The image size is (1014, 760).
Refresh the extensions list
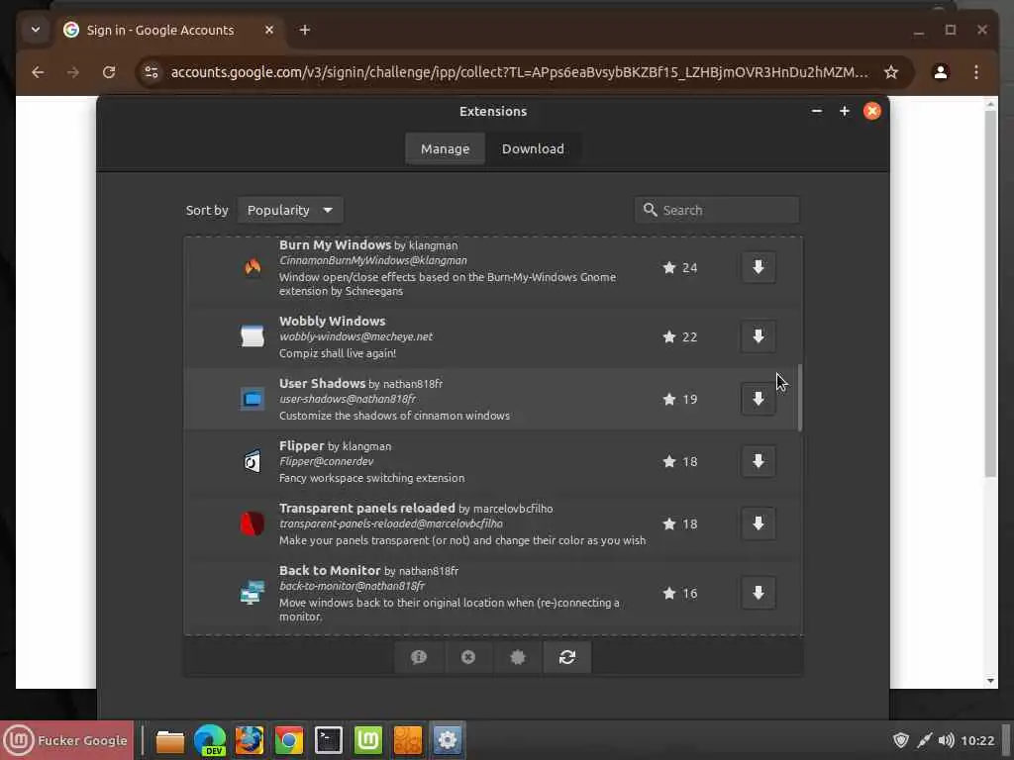tap(567, 657)
